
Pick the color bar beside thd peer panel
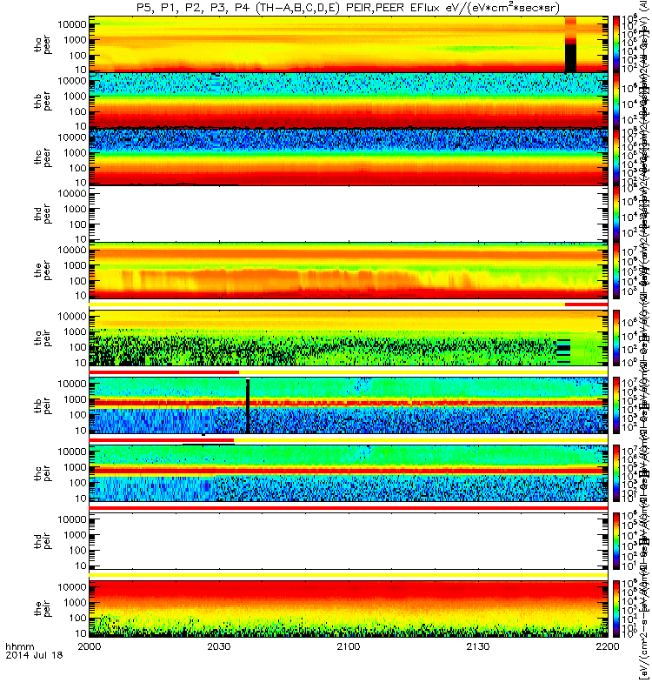coord(616,213)
